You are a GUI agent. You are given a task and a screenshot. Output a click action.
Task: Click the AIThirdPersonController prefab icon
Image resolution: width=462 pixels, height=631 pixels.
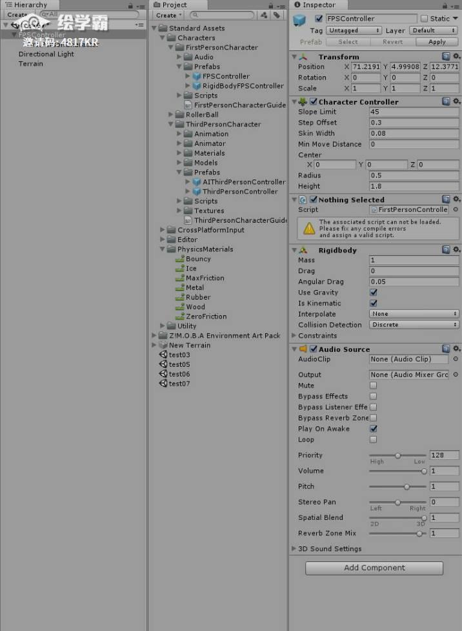click(197, 182)
